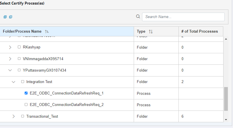
Task: Check the E2E_ODBC_ConnectionDataRefreshReq_2 checkbox
Action: (x=26, y=105)
